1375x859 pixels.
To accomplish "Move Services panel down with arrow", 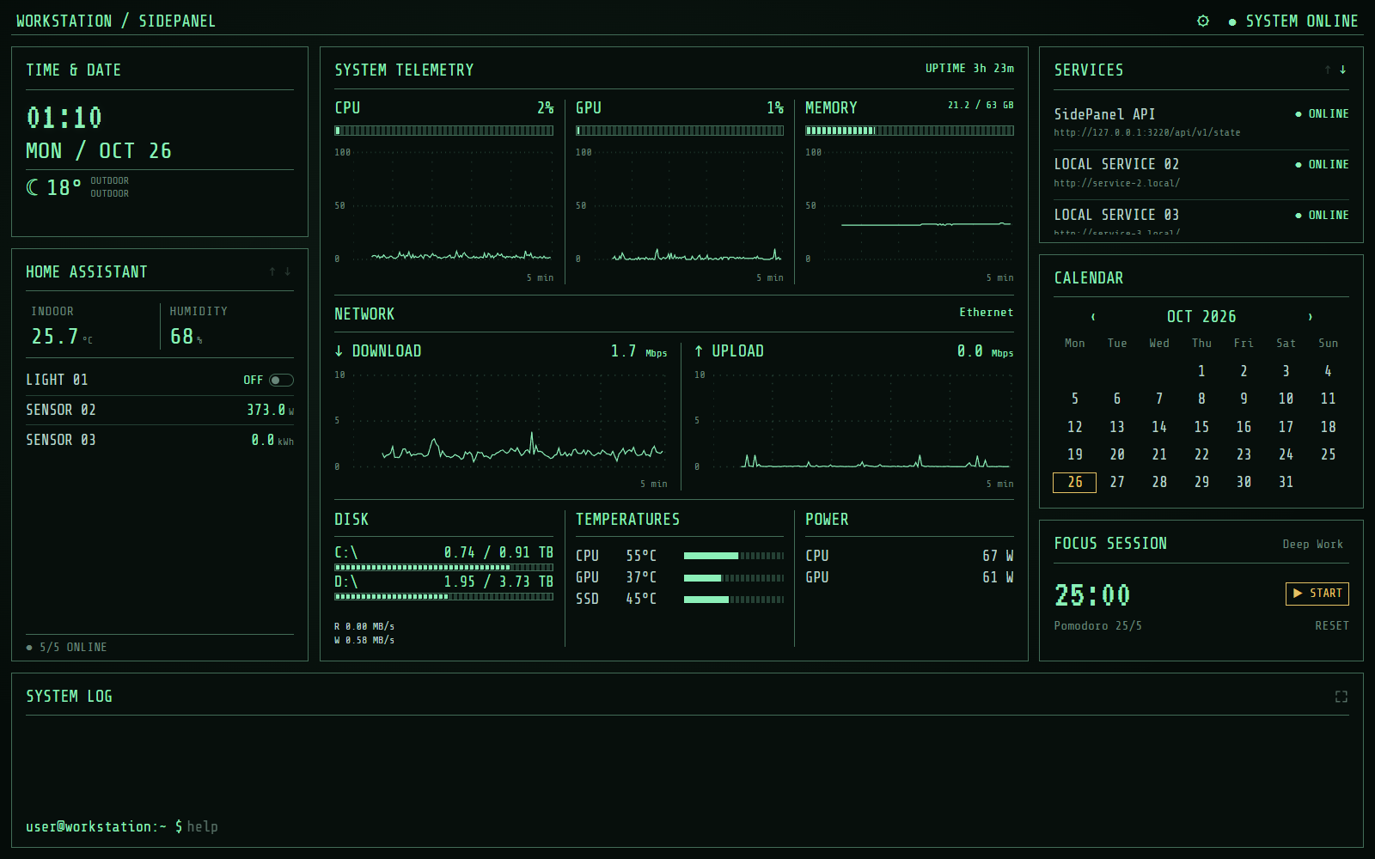I will click(1343, 70).
